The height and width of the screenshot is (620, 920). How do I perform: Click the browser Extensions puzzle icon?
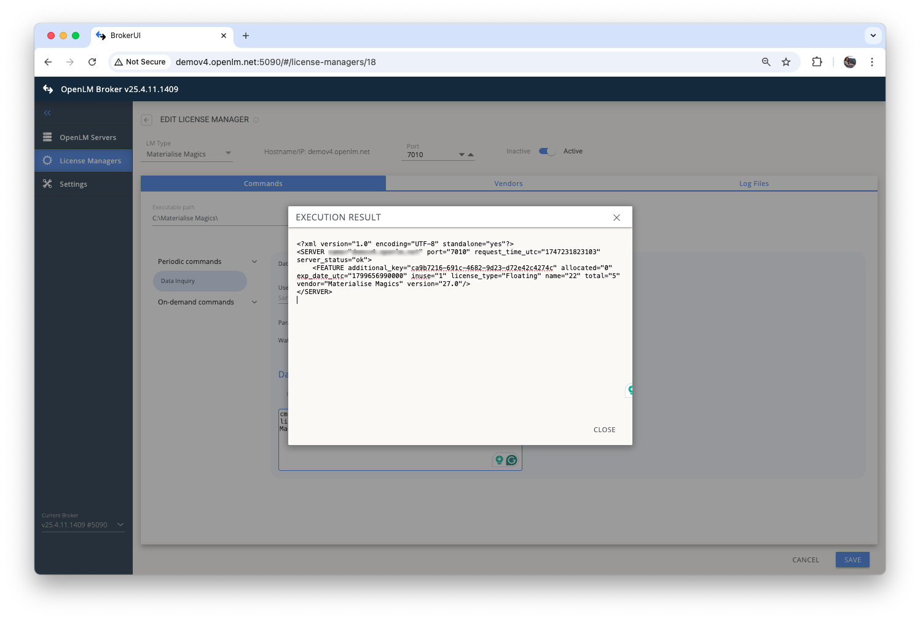point(817,62)
